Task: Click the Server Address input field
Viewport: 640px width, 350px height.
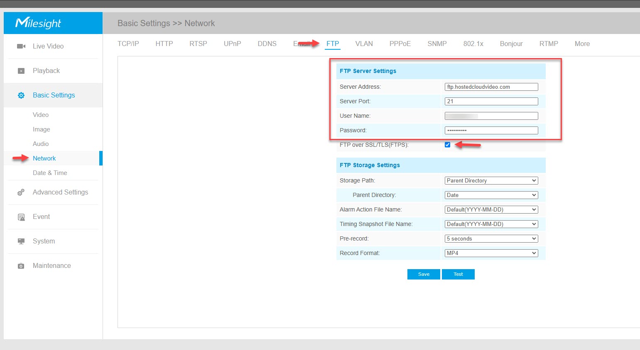Action: (x=491, y=87)
